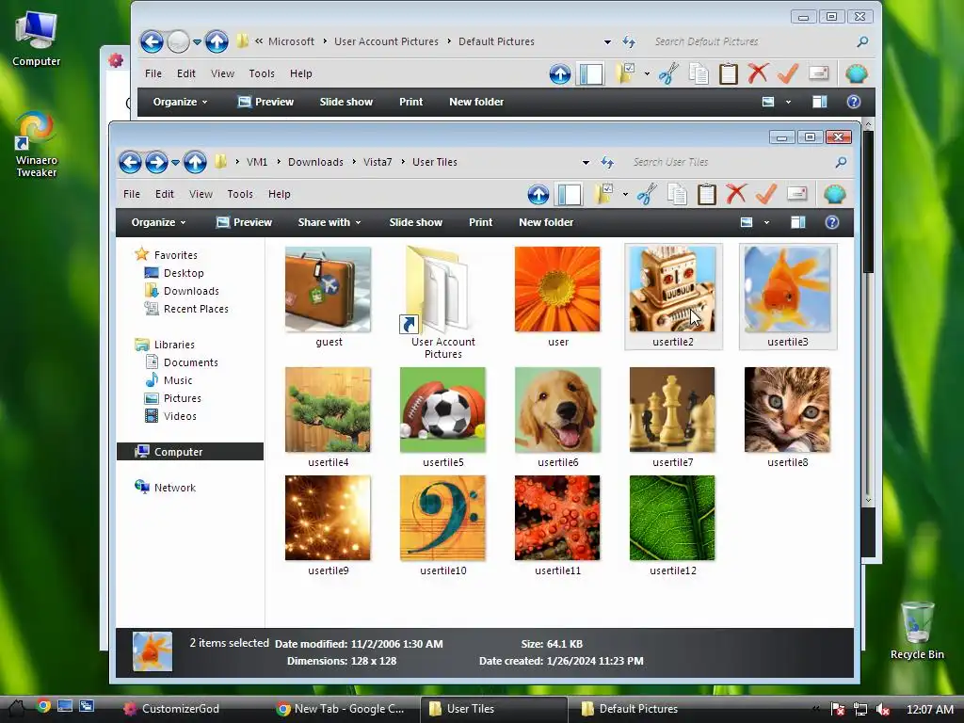
Task: Click the Slide show button in User Tiles
Action: (415, 222)
